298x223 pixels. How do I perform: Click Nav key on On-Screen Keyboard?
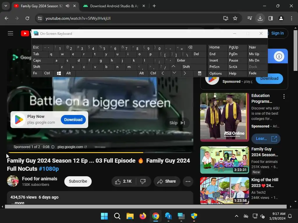coord(257,47)
